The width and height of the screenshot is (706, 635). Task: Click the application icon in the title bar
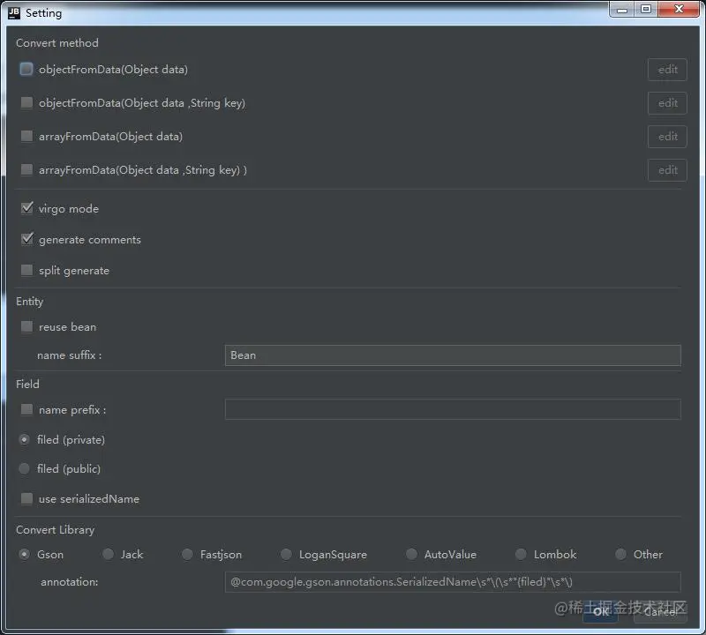click(x=12, y=11)
